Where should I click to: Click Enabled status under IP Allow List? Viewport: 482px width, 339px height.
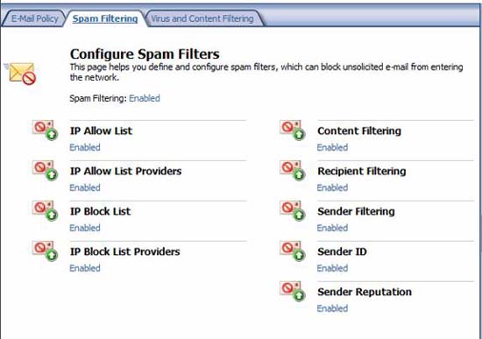pos(85,147)
